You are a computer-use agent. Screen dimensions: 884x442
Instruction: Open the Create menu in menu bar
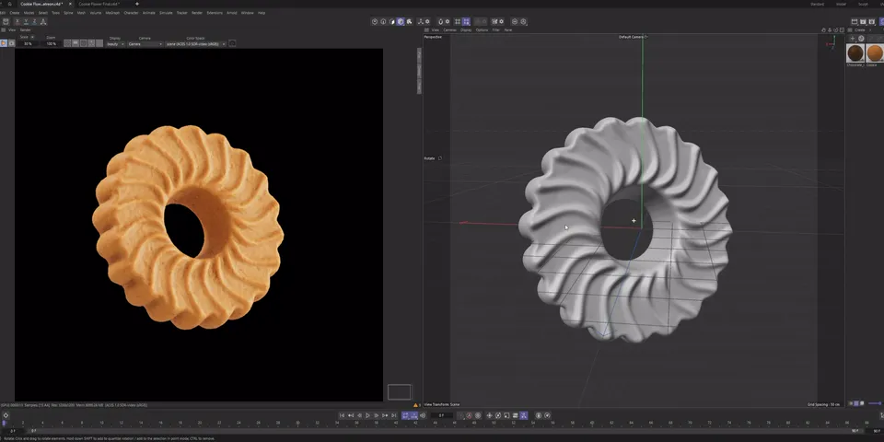pos(15,12)
